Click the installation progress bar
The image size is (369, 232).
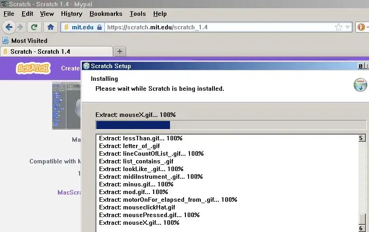tap(231, 125)
